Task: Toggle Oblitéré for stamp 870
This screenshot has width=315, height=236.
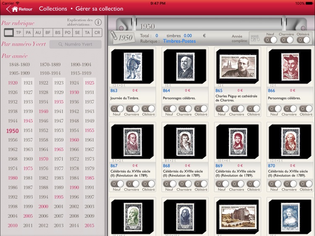Action: tap(306, 184)
